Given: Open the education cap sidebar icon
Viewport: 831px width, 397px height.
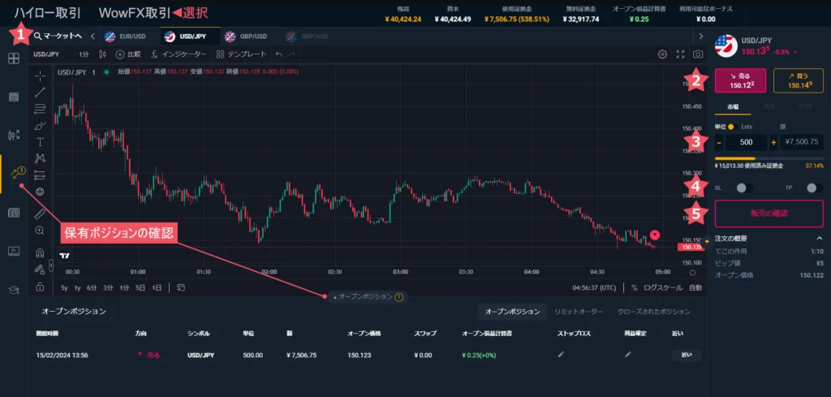Looking at the screenshot, I should [x=14, y=290].
